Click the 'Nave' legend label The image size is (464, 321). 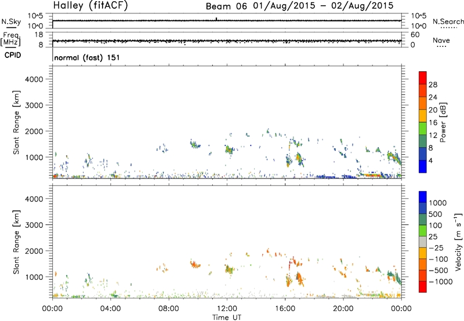point(441,40)
